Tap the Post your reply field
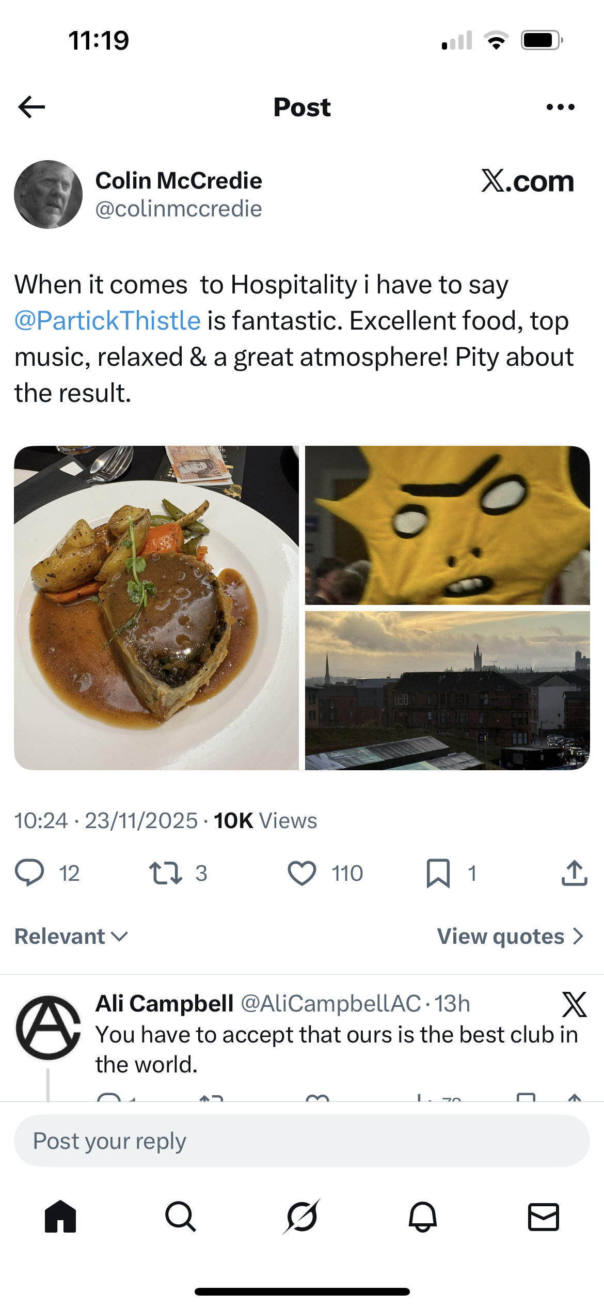This screenshot has width=604, height=1308. click(x=302, y=1141)
